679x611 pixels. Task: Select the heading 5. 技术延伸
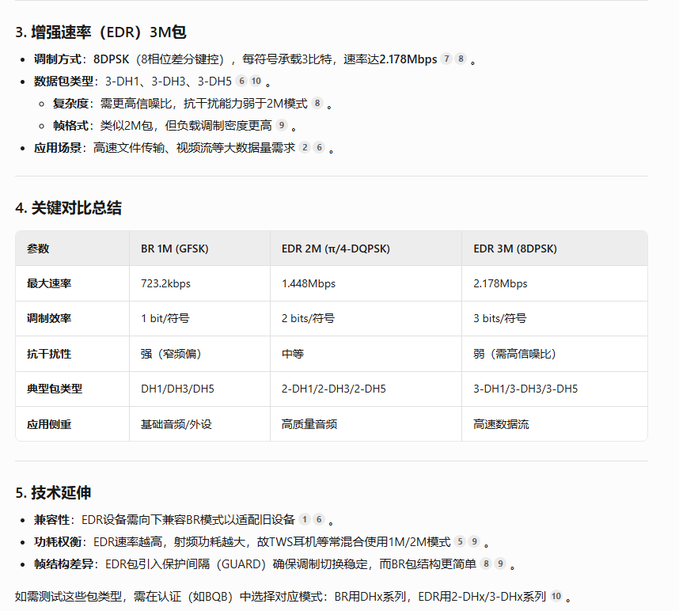tap(53, 493)
